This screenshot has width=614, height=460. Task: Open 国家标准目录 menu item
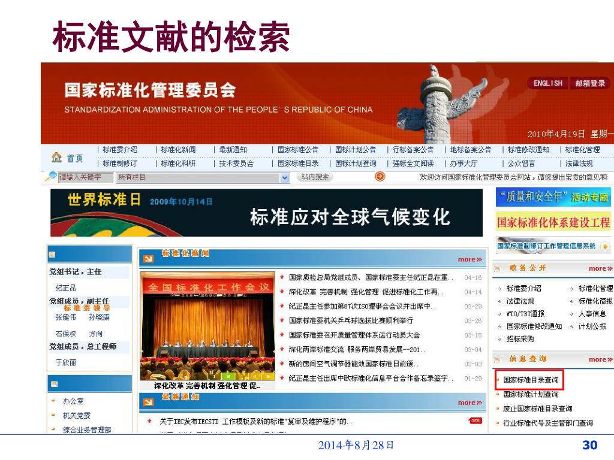(x=298, y=163)
